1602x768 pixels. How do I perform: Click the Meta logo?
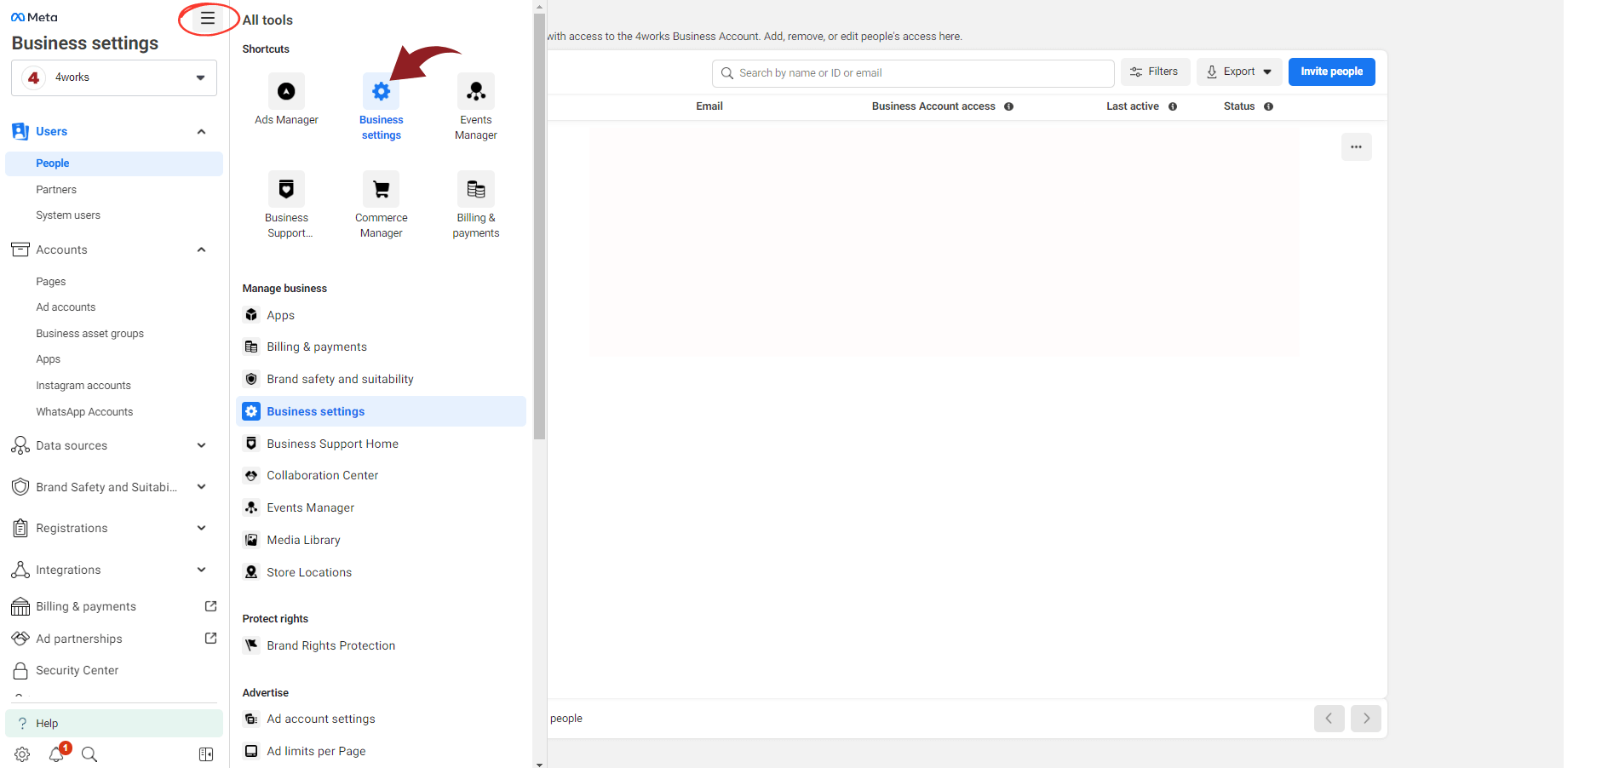point(34,17)
